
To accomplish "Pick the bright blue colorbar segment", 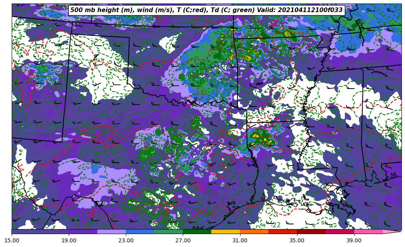I will coord(140,231).
